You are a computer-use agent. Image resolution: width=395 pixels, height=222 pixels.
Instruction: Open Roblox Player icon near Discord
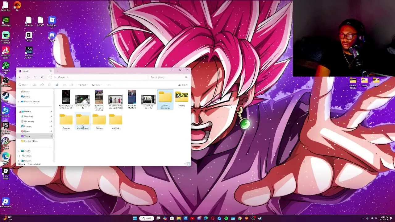coord(52,22)
